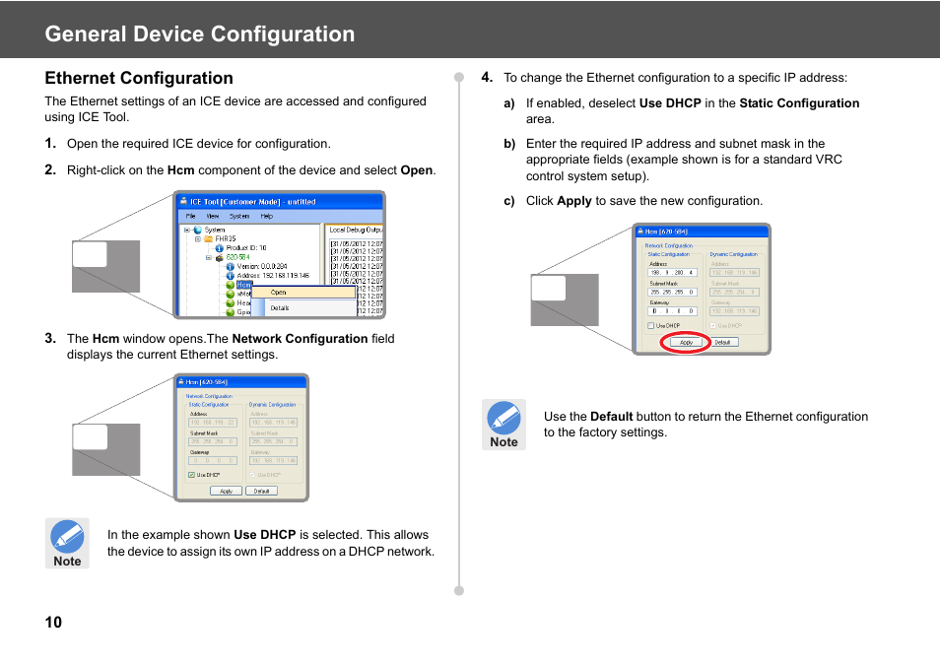Click title bar icon of step 4 Hcm window
Screen dimensions: 940x664
640,232
